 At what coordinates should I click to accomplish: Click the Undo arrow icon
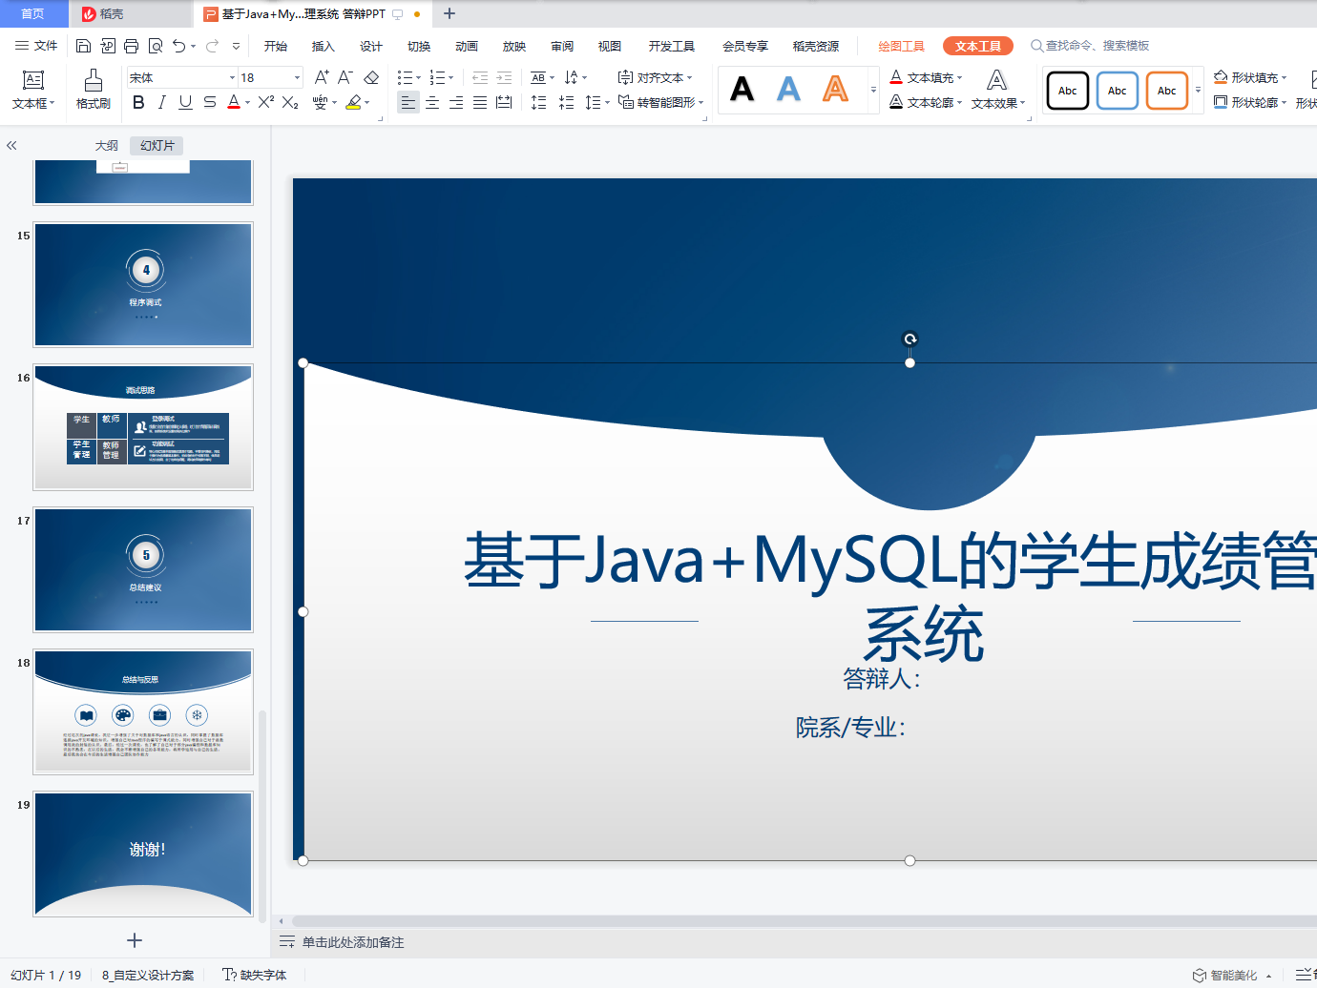tap(178, 46)
